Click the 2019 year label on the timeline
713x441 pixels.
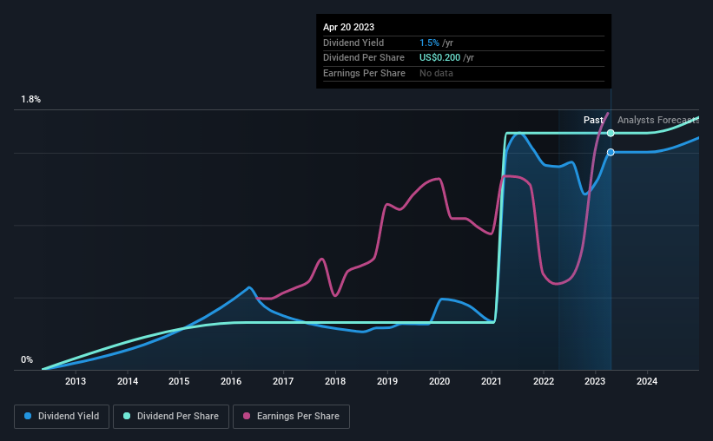click(387, 381)
